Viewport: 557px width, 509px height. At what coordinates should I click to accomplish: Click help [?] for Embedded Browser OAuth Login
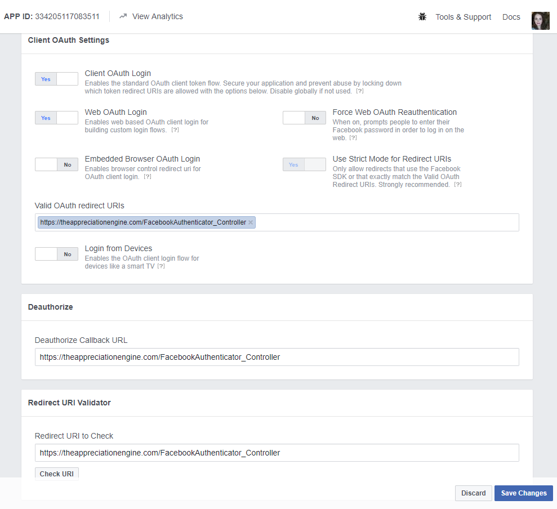(x=148, y=177)
